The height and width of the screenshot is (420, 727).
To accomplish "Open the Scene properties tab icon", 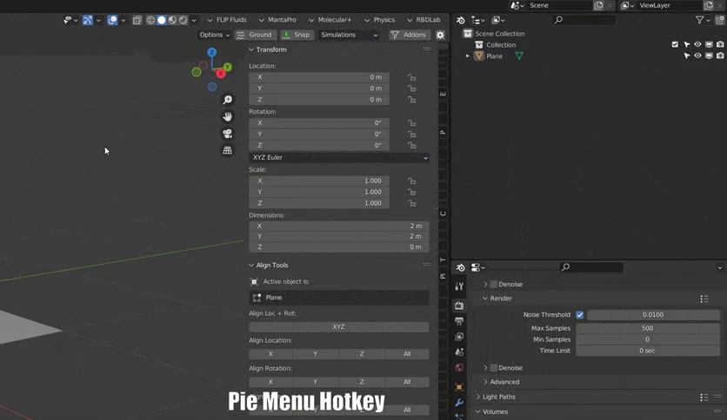I will point(459,352).
